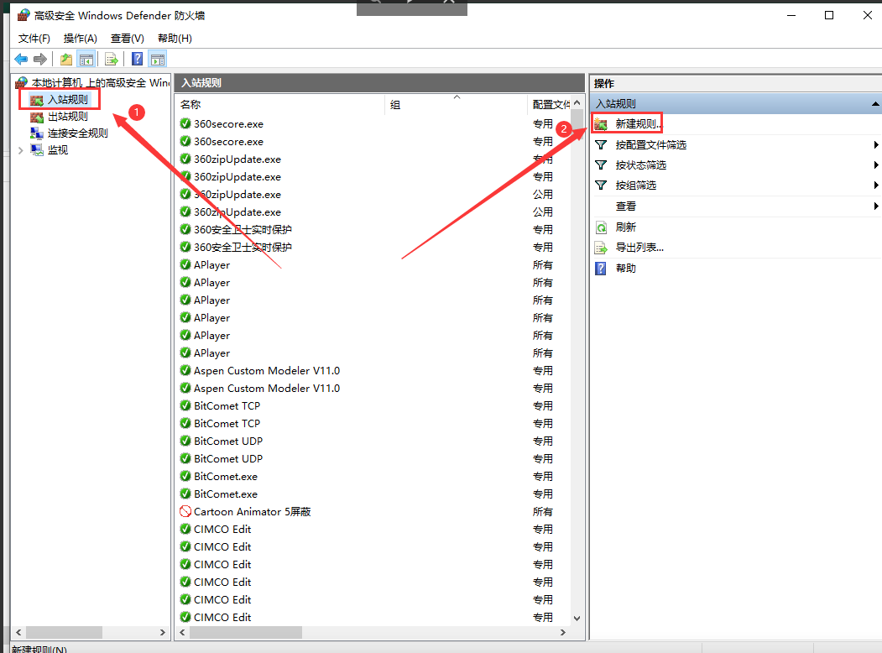Click the filter funnel icon beside 按状态筛选
This screenshot has height=653, width=882.
601,165
